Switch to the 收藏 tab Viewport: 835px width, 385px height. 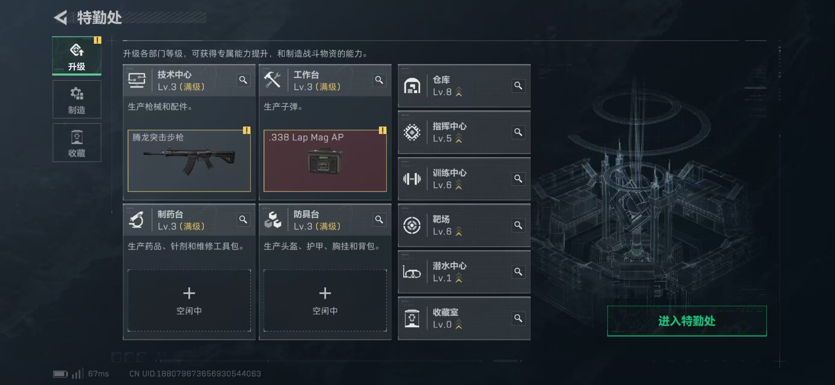77,143
